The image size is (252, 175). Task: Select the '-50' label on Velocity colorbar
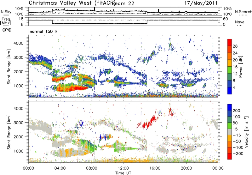(237, 141)
